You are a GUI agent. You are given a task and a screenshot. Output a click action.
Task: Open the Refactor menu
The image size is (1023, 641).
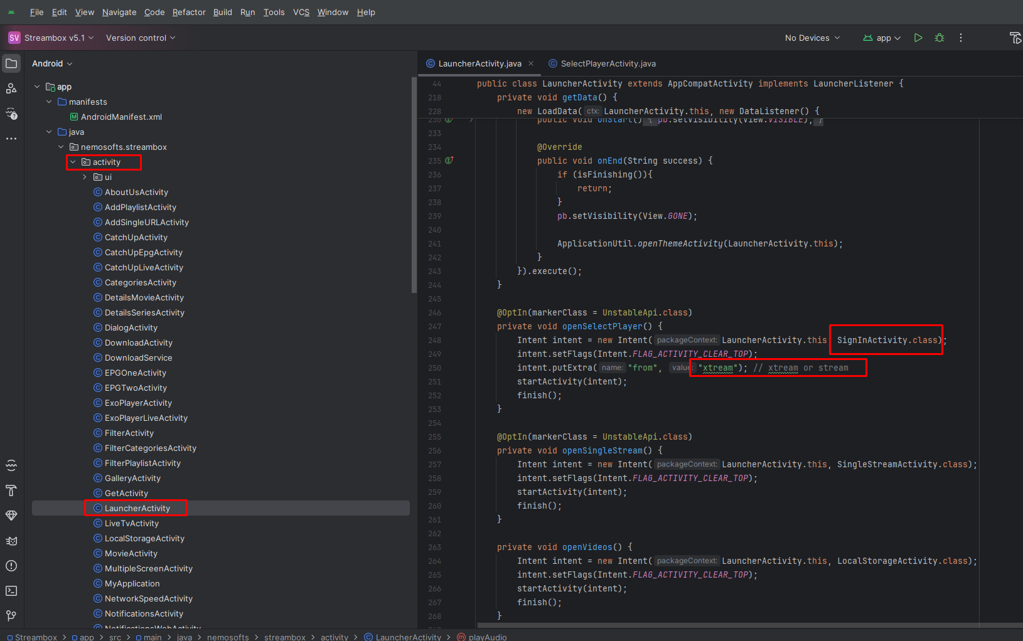(189, 12)
